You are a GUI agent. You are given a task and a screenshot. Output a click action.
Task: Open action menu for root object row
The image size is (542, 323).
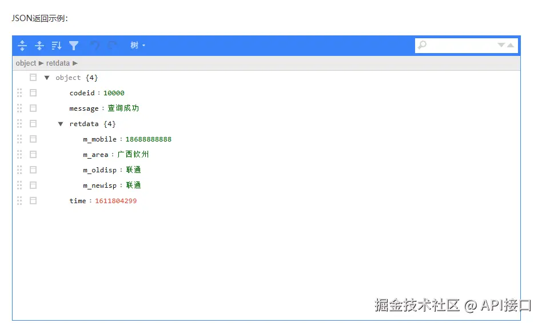(33, 77)
